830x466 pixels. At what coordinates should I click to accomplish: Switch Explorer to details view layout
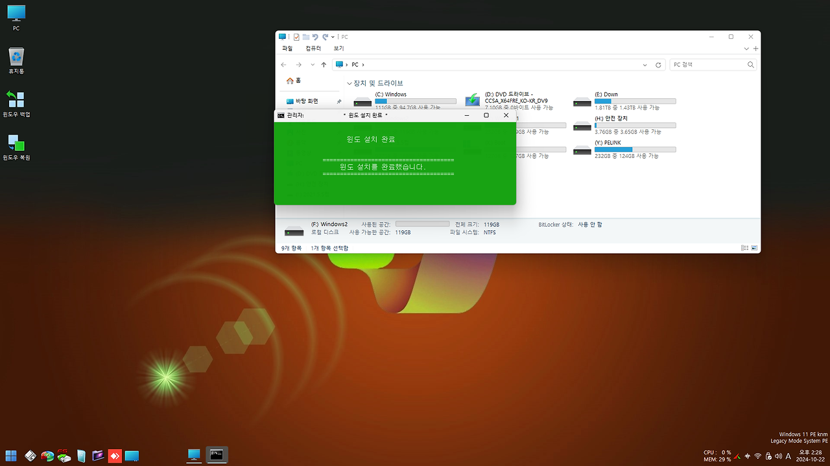tap(744, 248)
